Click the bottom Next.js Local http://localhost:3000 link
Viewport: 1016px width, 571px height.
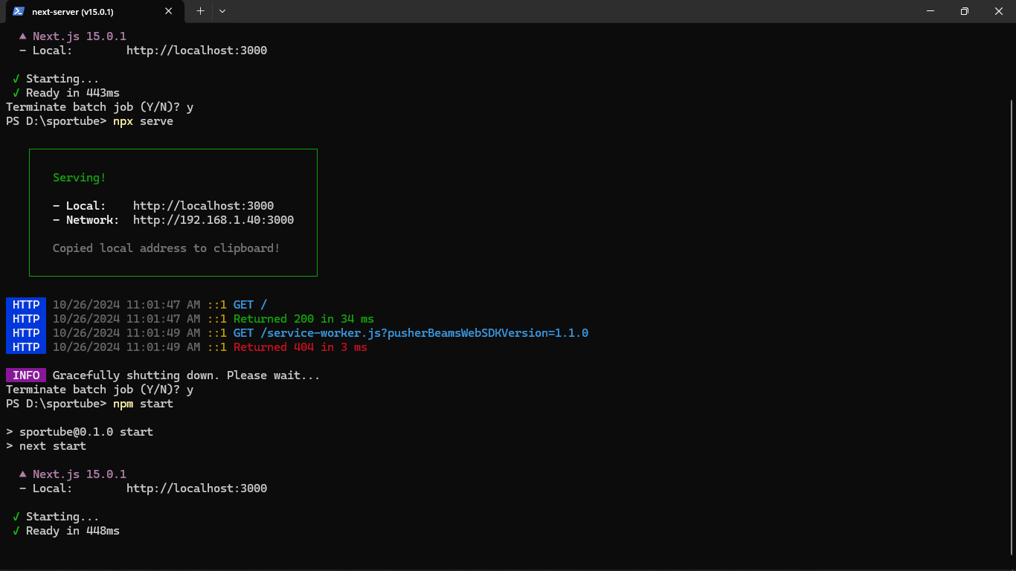[196, 488]
